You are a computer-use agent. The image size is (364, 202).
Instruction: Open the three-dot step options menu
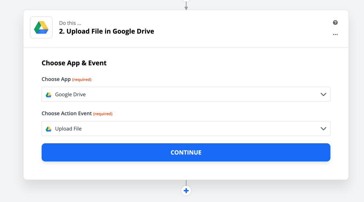point(335,34)
